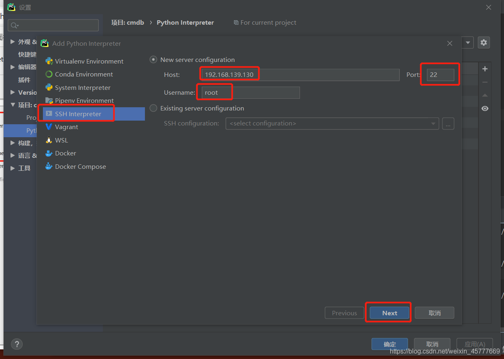Open help question mark button
The width and height of the screenshot is (504, 359).
17,344
